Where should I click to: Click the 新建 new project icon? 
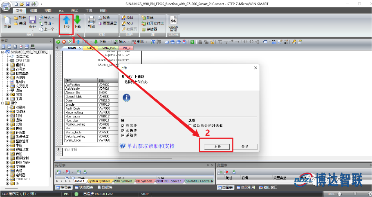[x=7, y=20]
